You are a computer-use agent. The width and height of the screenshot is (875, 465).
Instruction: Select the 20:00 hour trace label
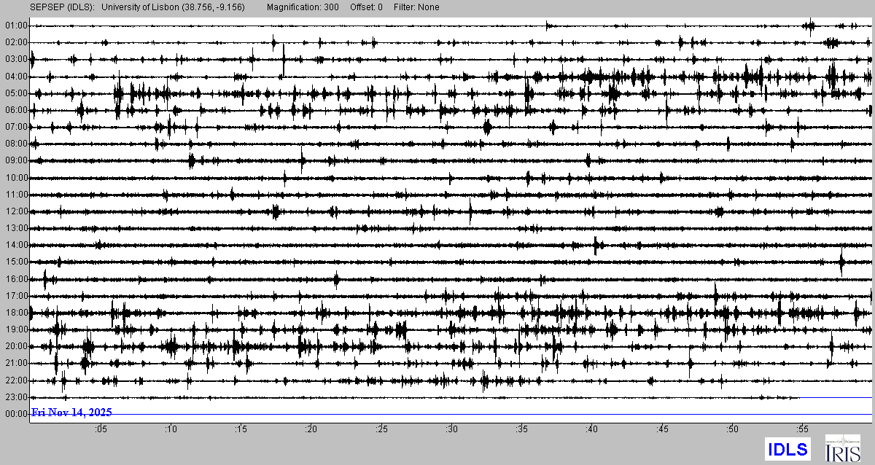[15, 346]
